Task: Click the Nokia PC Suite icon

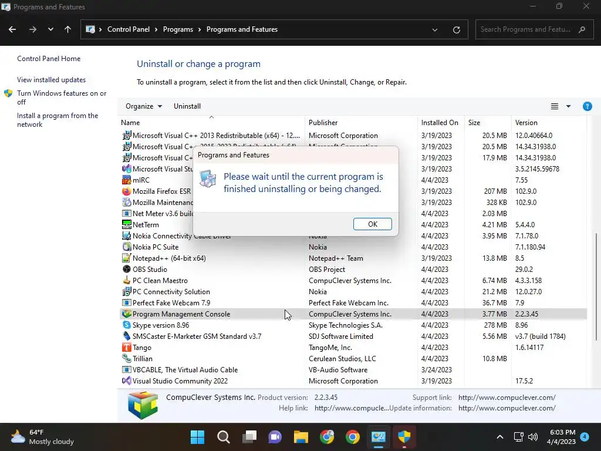Action: click(127, 247)
